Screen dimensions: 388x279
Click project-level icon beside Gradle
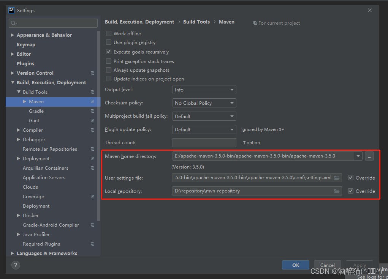[93, 111]
